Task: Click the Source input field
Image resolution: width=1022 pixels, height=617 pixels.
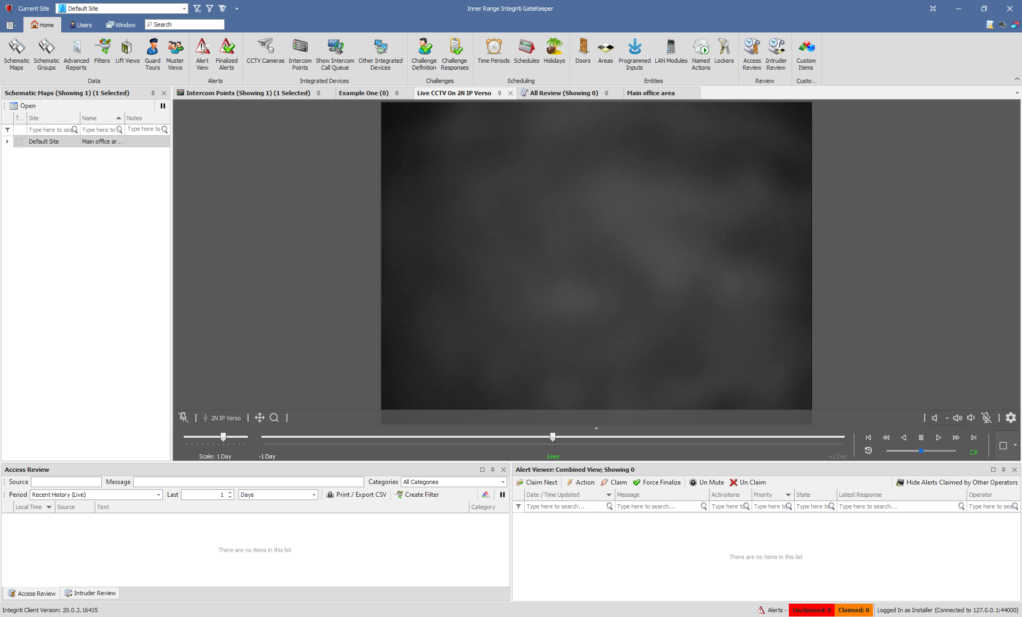Action: click(x=66, y=482)
